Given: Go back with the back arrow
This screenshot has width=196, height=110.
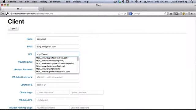Looking at the screenshot, I should (3, 13).
